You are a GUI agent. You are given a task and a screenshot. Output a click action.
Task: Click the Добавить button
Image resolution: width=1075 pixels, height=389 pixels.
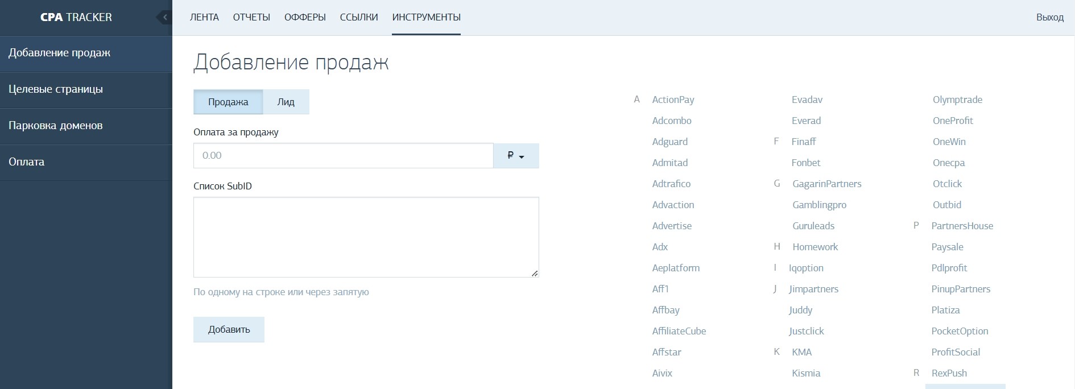pos(229,329)
